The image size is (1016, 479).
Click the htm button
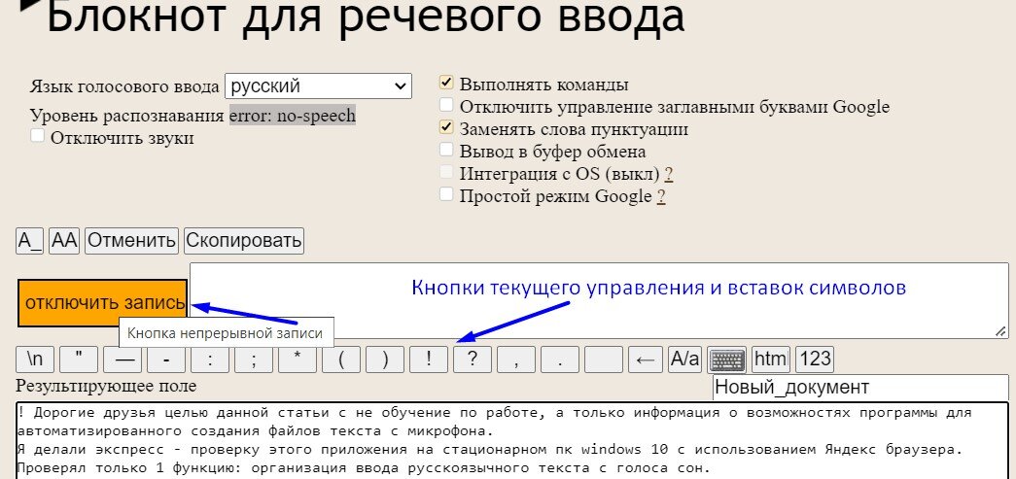coord(771,359)
